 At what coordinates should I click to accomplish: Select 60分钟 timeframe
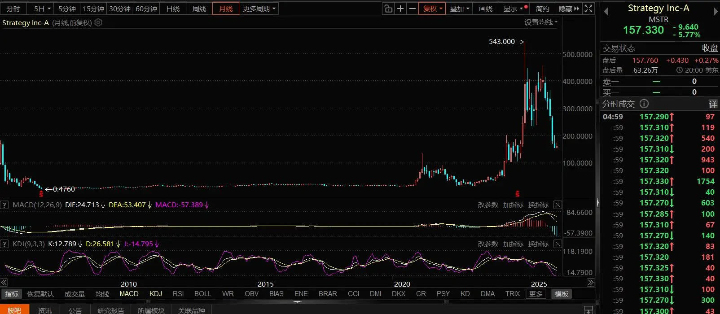[146, 9]
